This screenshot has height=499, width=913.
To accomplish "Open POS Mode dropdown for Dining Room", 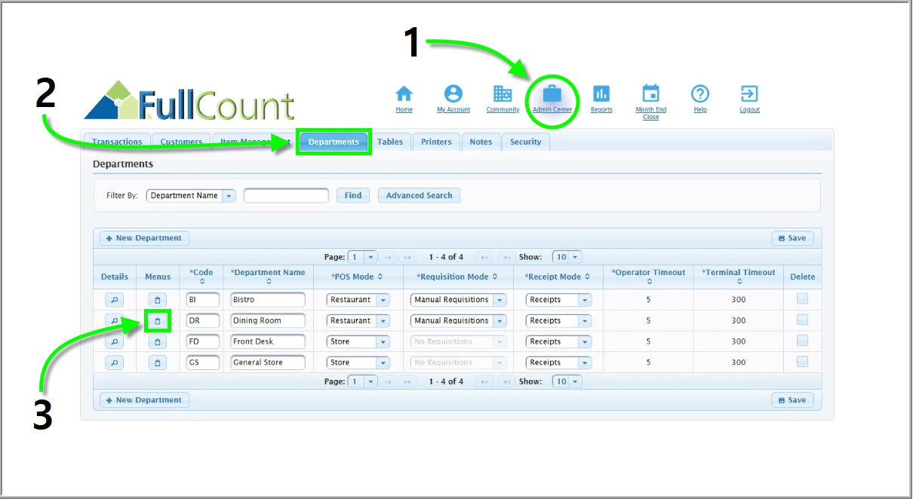I will click(x=358, y=321).
